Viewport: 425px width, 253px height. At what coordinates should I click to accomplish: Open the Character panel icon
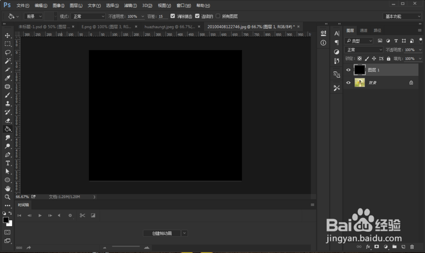point(337,33)
